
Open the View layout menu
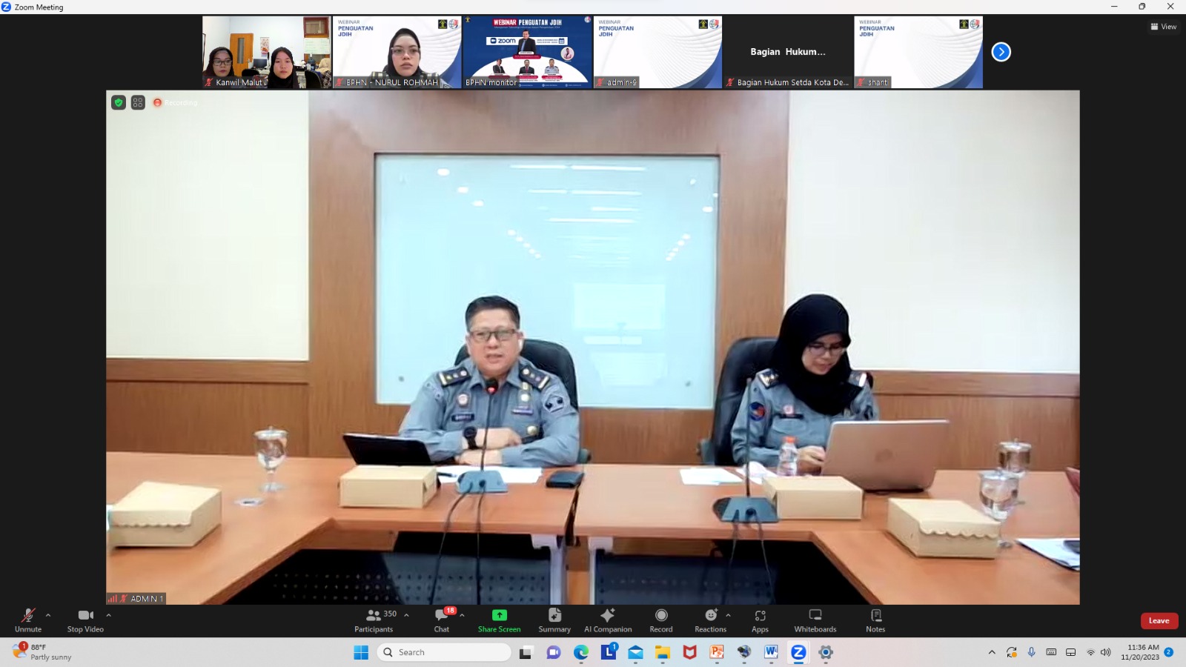[x=1163, y=27]
